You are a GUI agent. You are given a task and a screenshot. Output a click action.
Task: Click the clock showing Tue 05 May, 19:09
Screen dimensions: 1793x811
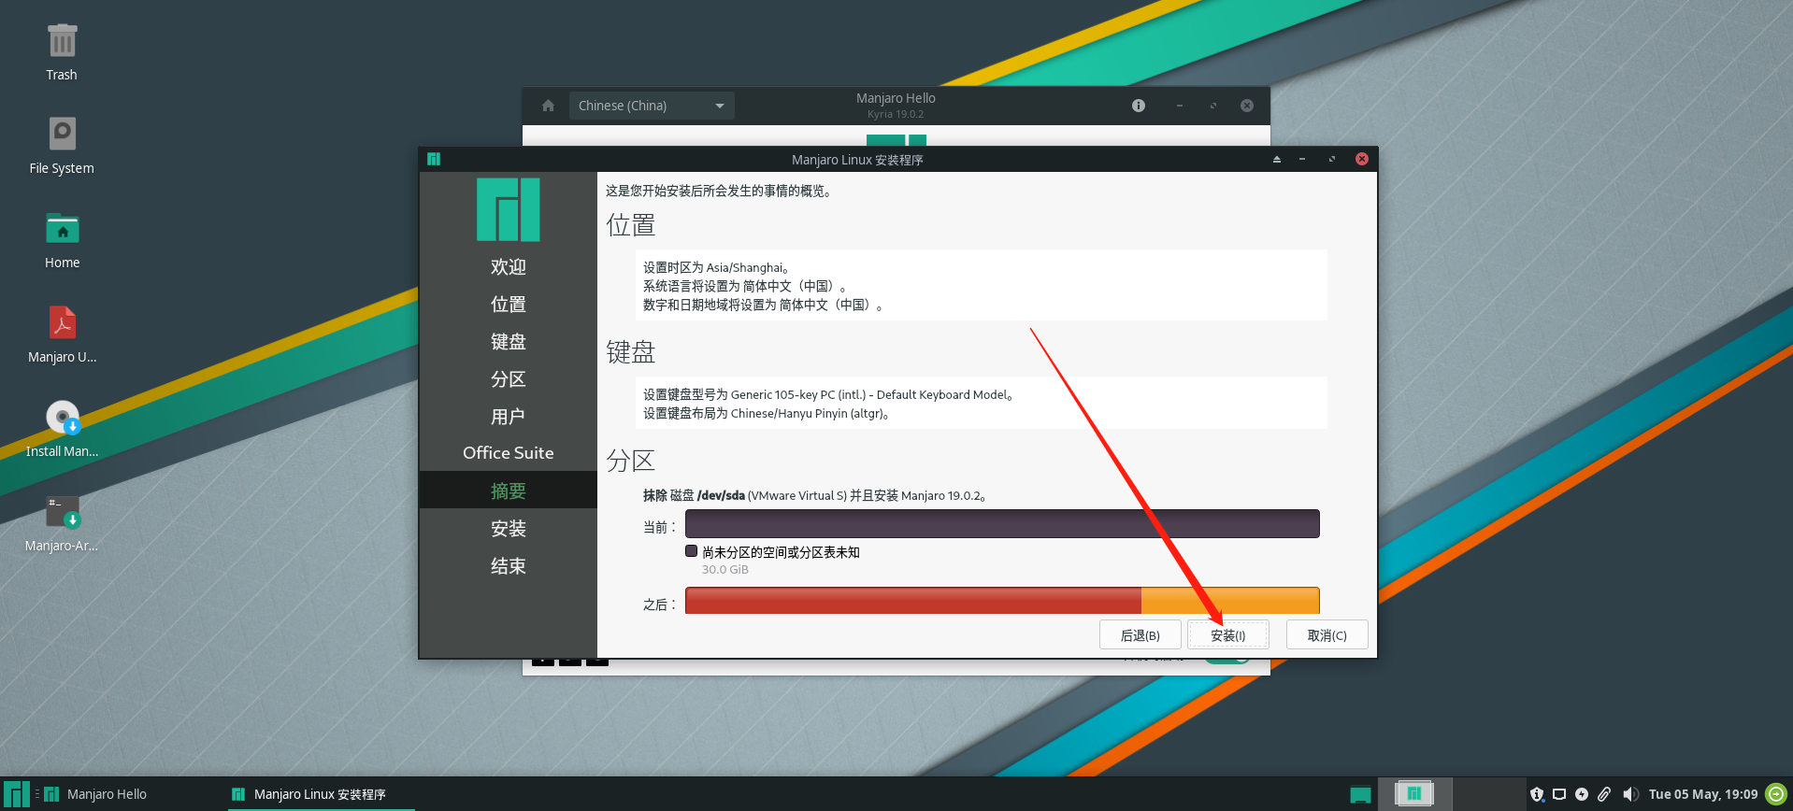(1703, 794)
